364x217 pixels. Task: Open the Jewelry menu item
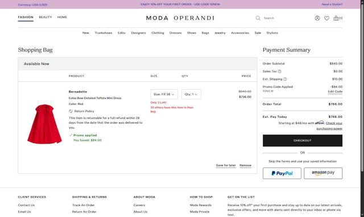[x=220, y=33]
